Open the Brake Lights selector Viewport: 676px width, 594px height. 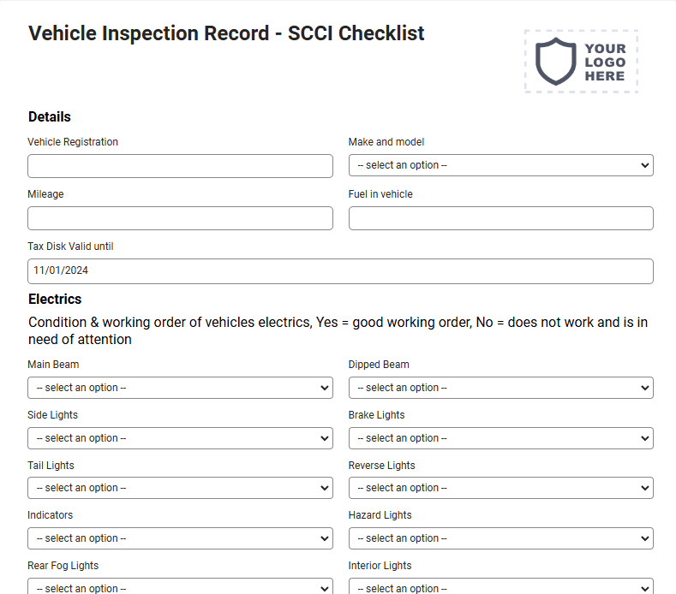[x=501, y=438]
